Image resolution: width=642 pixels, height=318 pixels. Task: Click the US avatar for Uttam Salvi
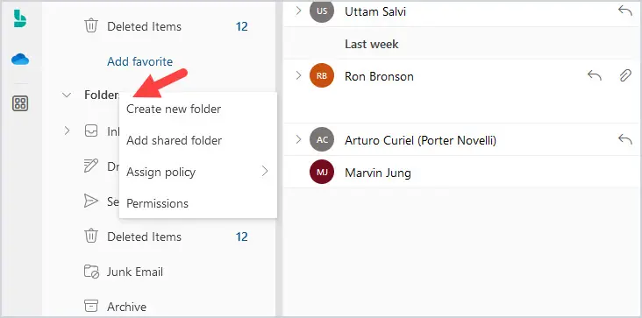322,11
